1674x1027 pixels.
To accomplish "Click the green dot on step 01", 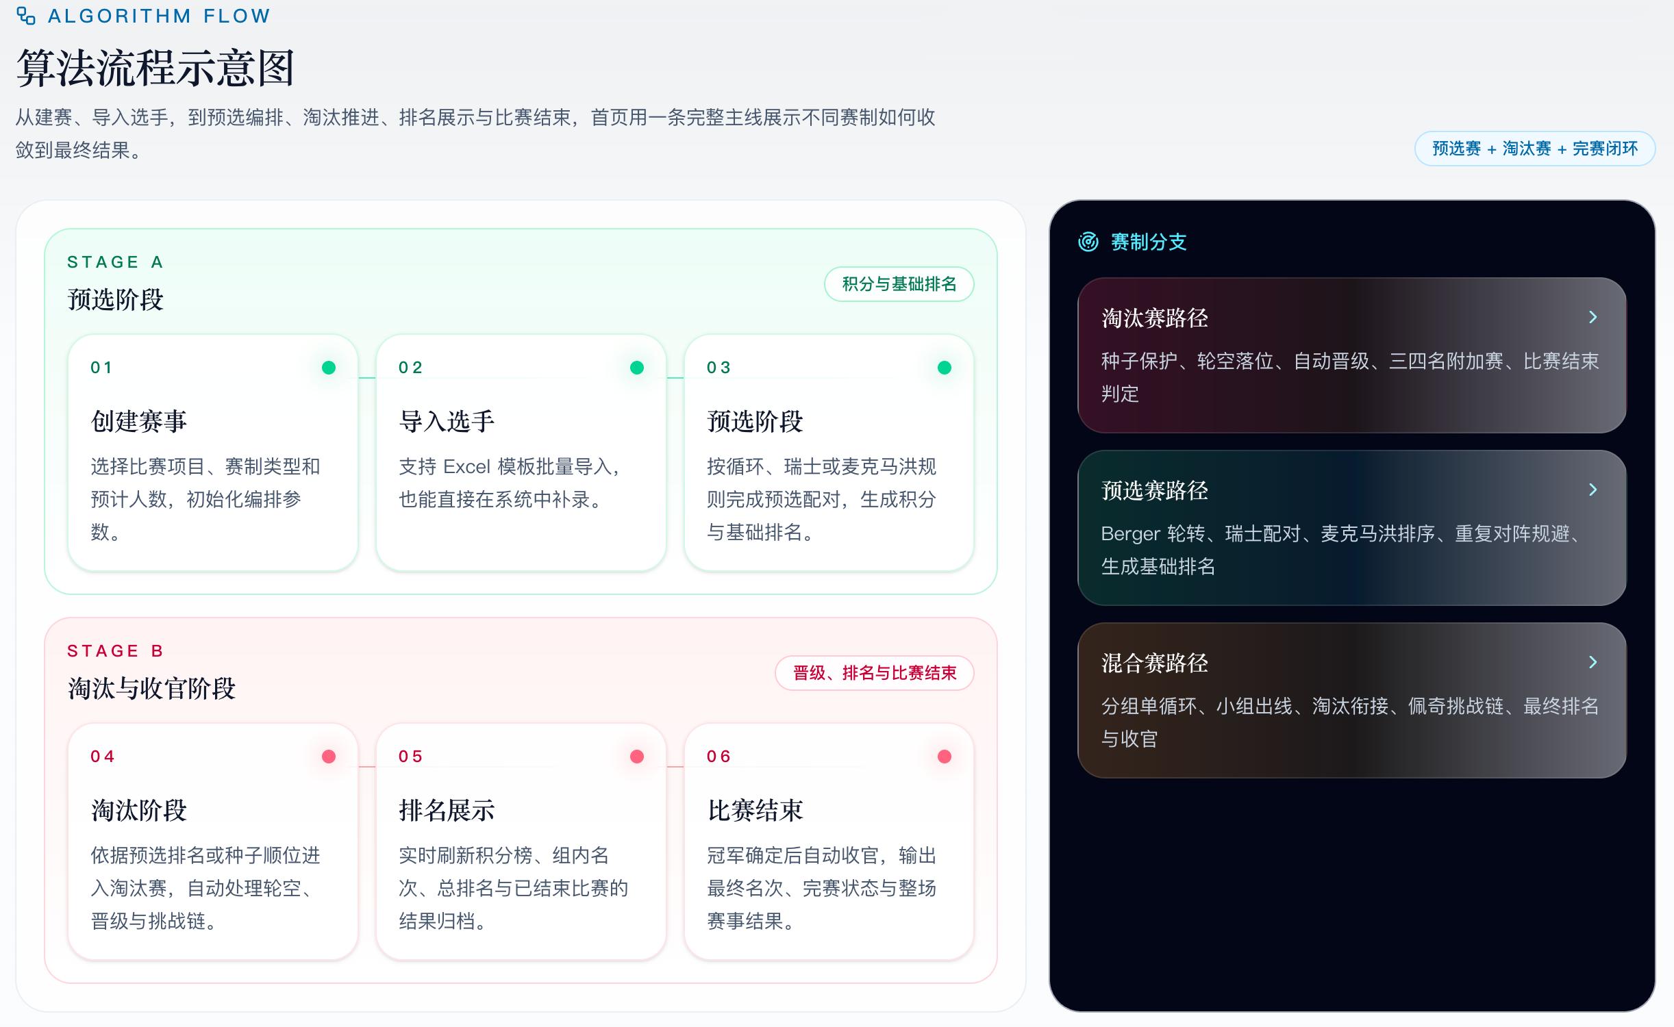I will 329,368.
